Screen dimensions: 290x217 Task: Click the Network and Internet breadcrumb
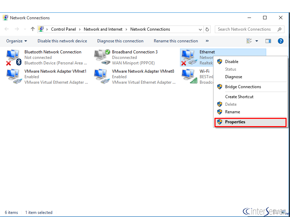pyautogui.click(x=103, y=29)
